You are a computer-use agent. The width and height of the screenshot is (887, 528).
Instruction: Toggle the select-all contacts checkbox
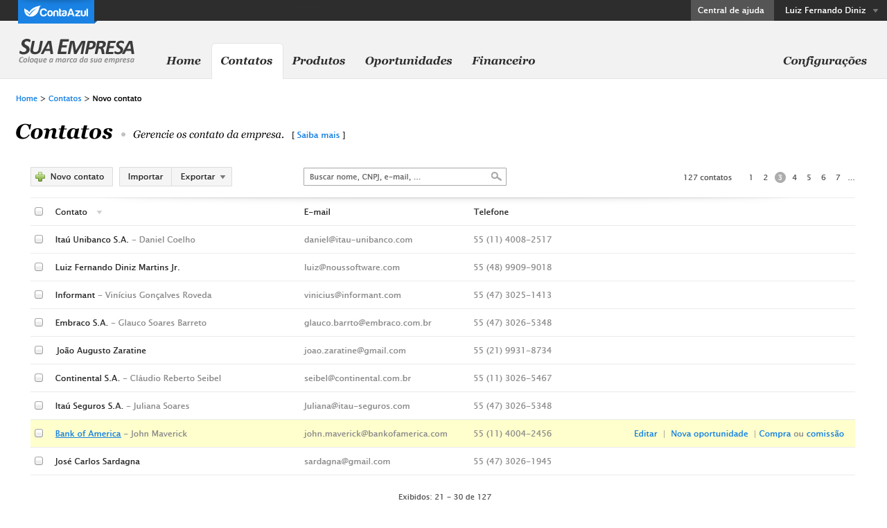(39, 211)
